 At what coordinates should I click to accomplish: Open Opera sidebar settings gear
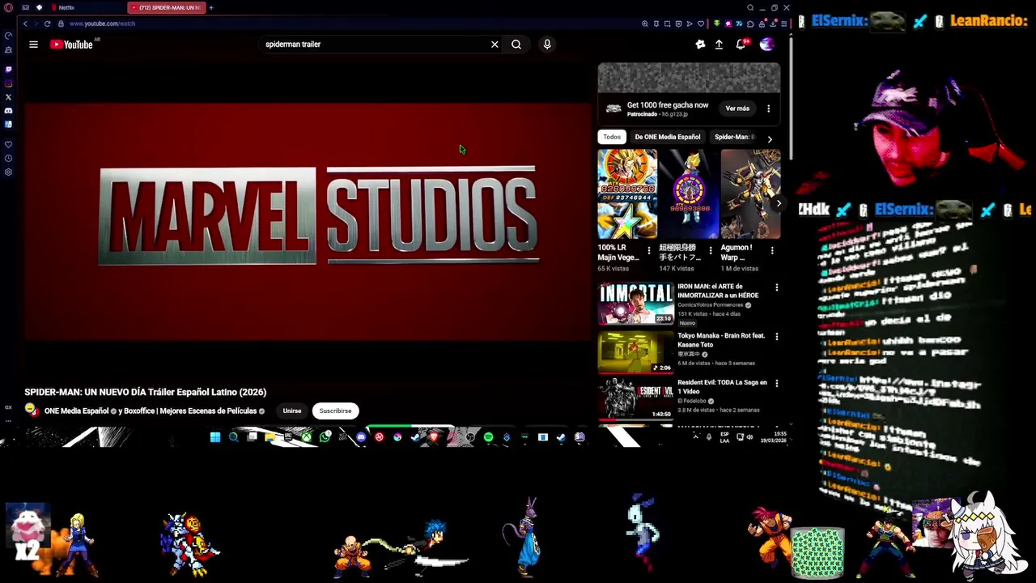tap(8, 172)
